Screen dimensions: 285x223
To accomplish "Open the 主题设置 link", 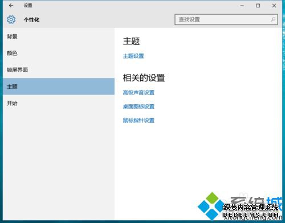I will (x=133, y=56).
